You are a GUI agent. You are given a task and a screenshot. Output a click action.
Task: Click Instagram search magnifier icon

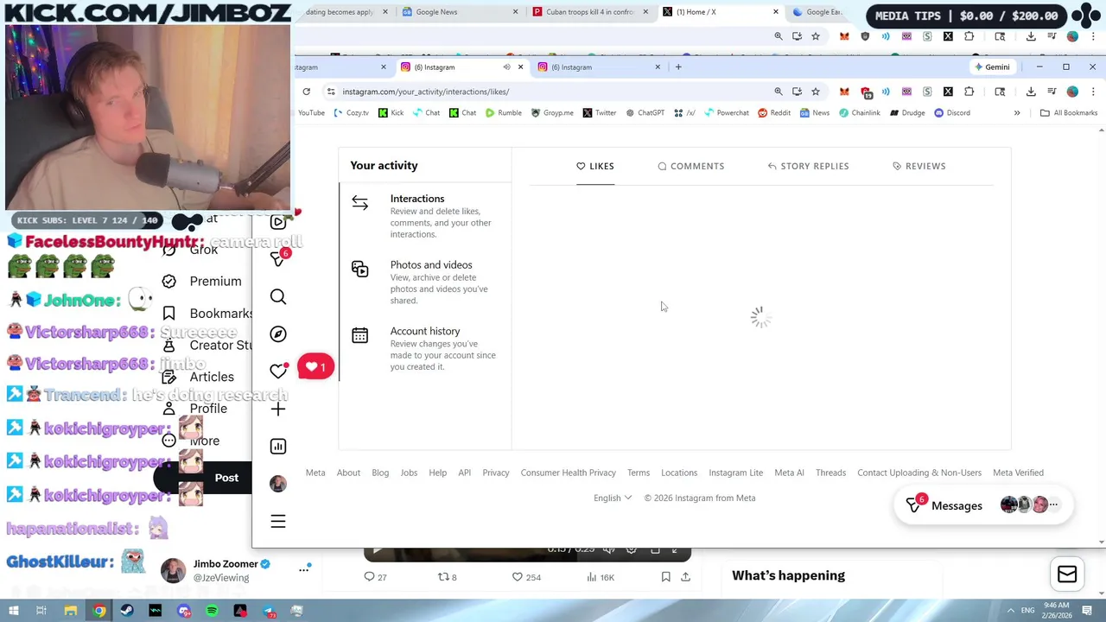[x=278, y=296]
